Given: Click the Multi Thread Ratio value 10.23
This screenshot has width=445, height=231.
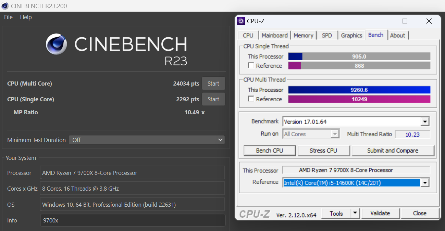Looking at the screenshot, I should [x=412, y=134].
